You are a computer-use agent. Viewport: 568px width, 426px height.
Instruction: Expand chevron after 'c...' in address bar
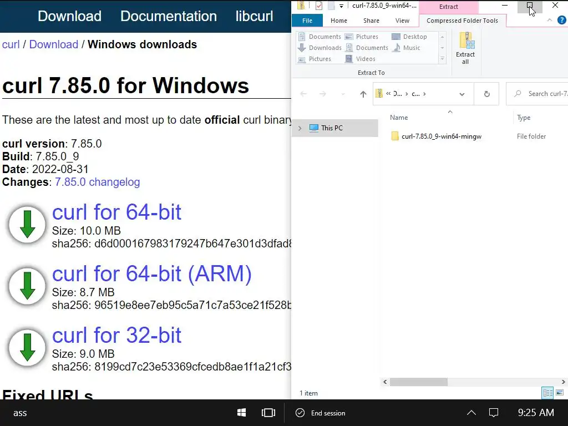click(x=424, y=94)
